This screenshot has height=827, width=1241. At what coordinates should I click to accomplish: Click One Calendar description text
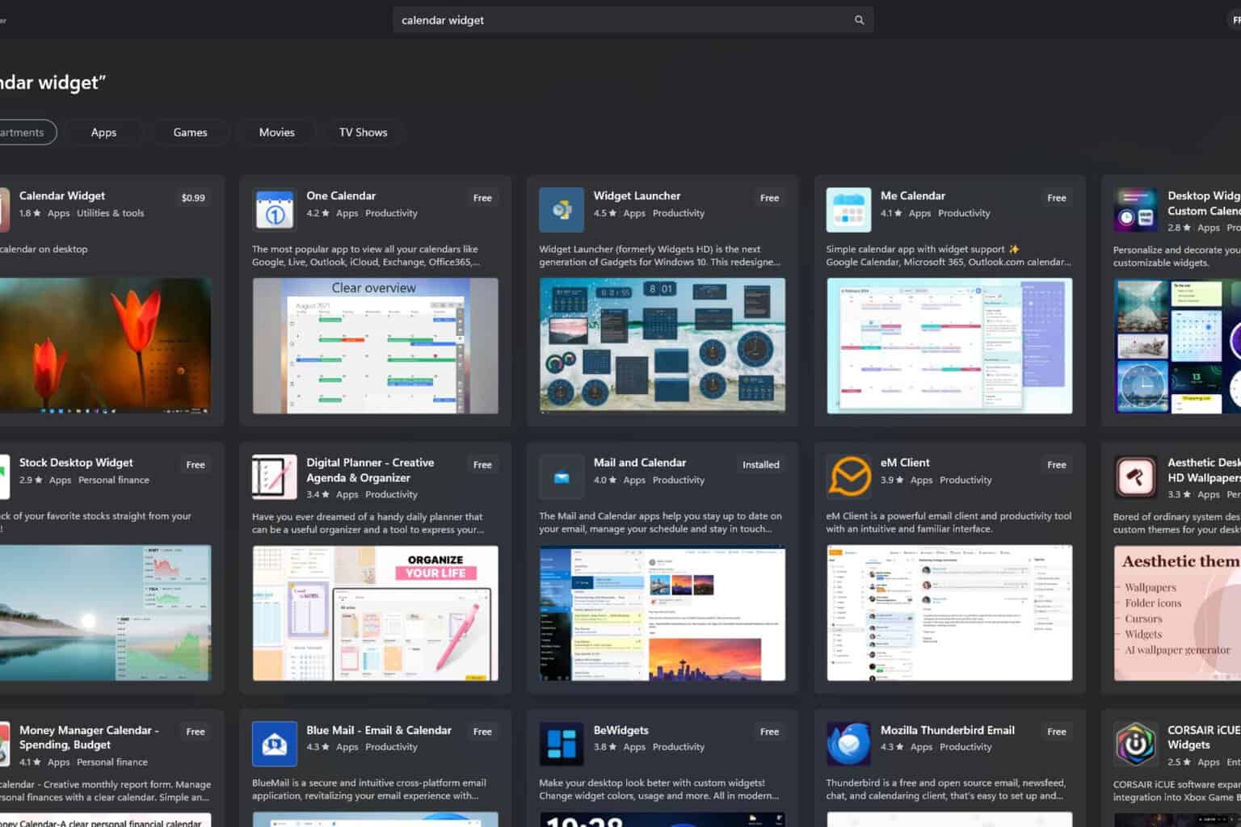[x=366, y=255]
